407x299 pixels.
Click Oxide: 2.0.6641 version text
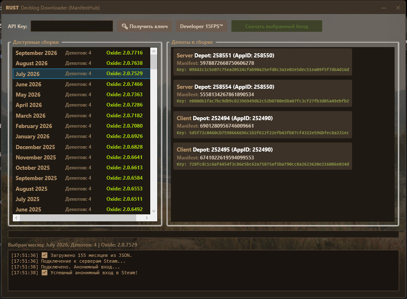pyautogui.click(x=125, y=157)
